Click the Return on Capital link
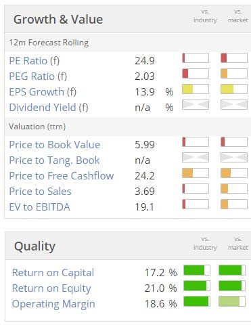This screenshot has width=251, height=327. 53,273
